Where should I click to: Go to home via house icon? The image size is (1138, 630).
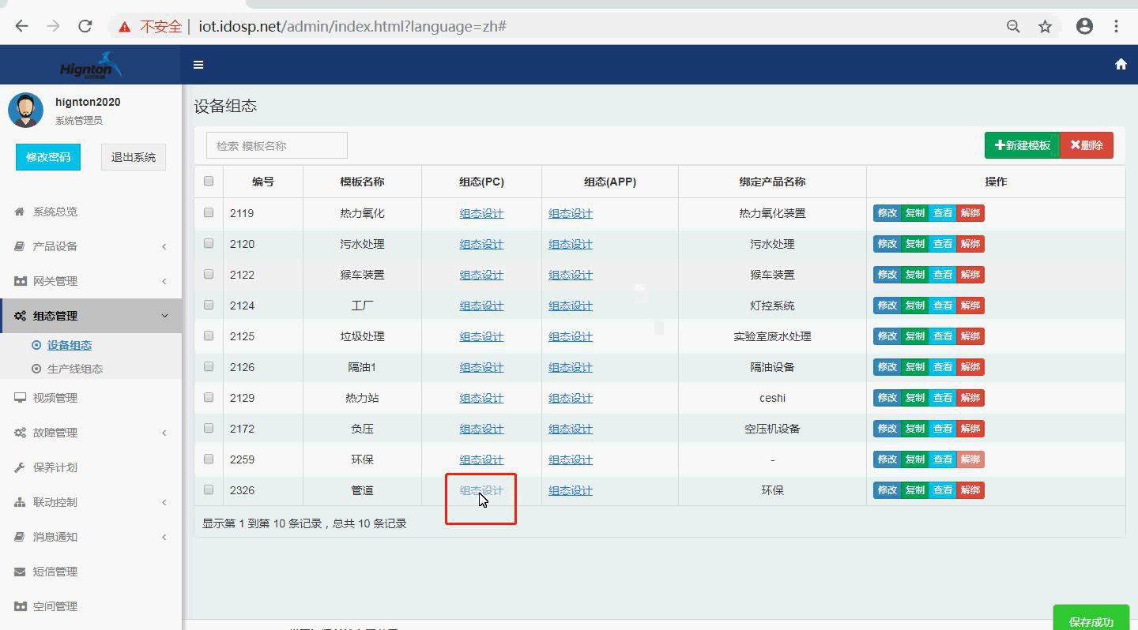pos(1121,65)
